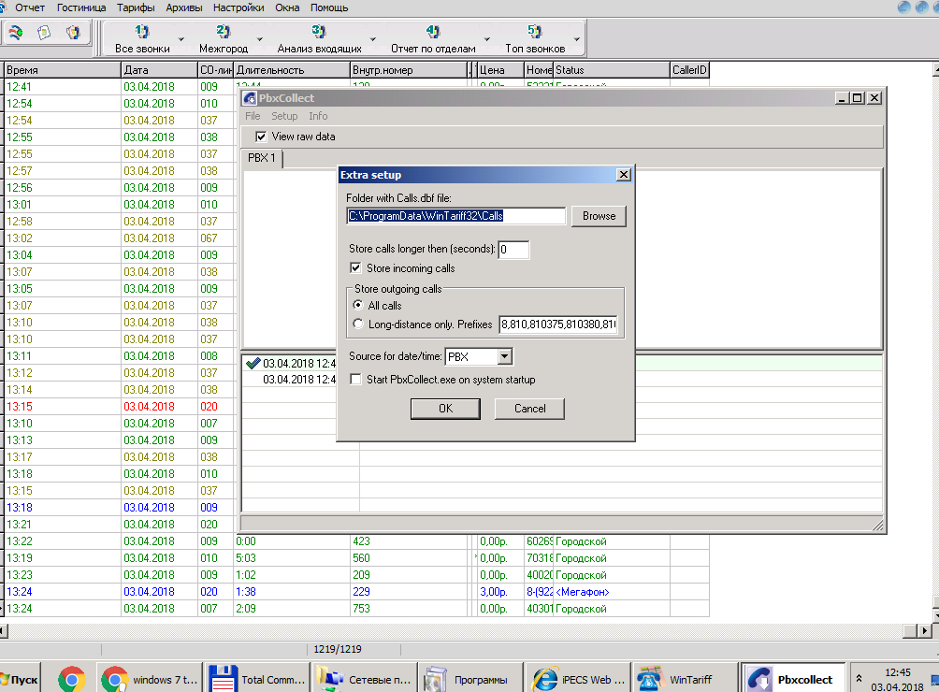Click the 'Анализ входящих' toolbar icon
Image resolution: width=939 pixels, height=692 pixels.
pyautogui.click(x=319, y=33)
